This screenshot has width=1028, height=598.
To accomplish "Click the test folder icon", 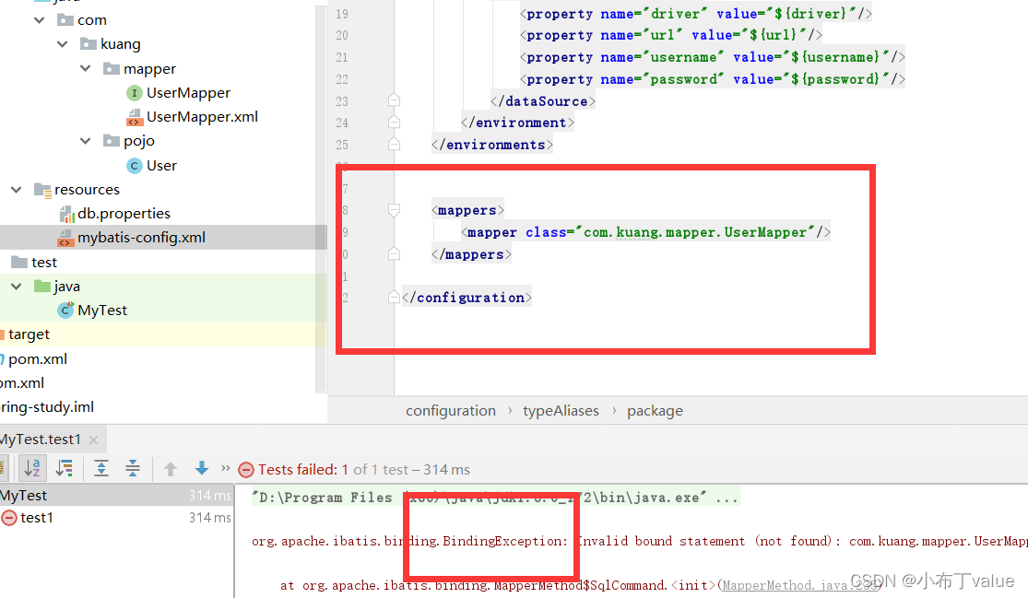I will click(19, 262).
